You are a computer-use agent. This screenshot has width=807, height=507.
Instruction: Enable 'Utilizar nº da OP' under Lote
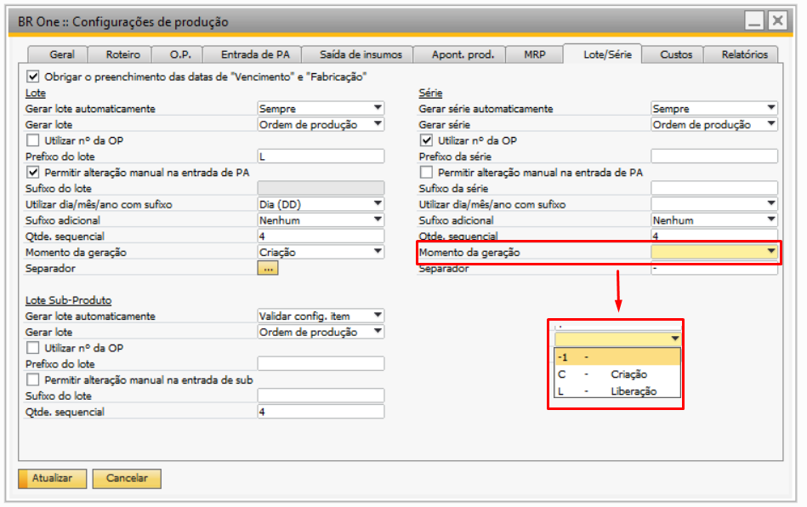(34, 140)
